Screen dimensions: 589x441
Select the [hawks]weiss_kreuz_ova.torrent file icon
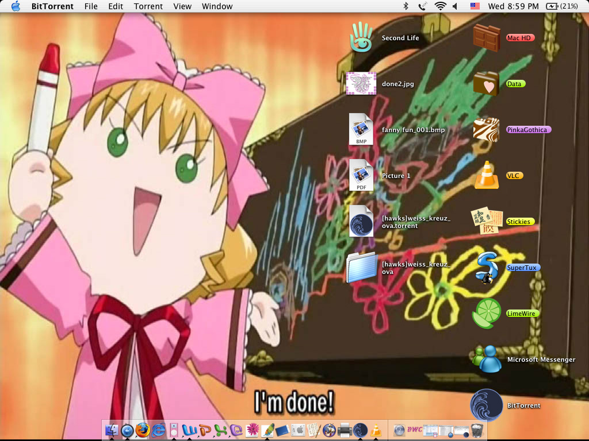[x=361, y=221]
